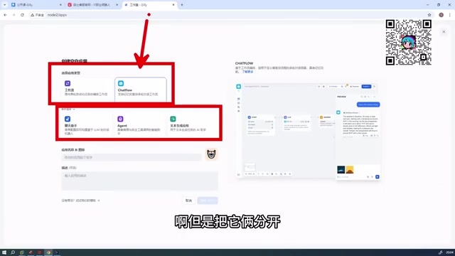
Task: Click the 取消 cancel button
Action: (188, 201)
